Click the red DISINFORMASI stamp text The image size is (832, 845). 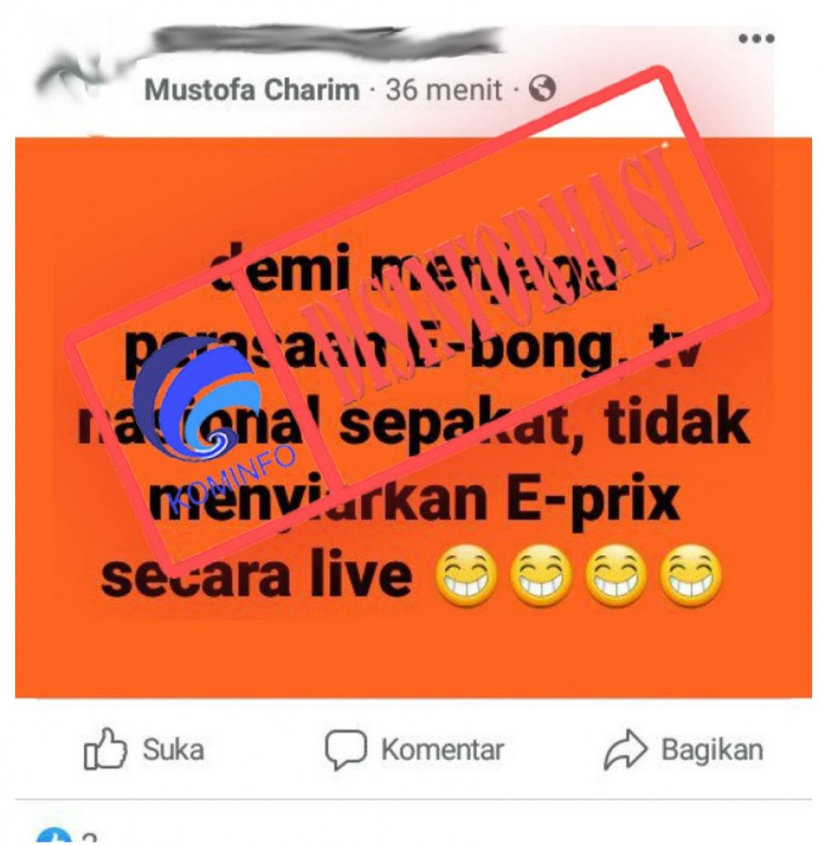pyautogui.click(x=501, y=275)
